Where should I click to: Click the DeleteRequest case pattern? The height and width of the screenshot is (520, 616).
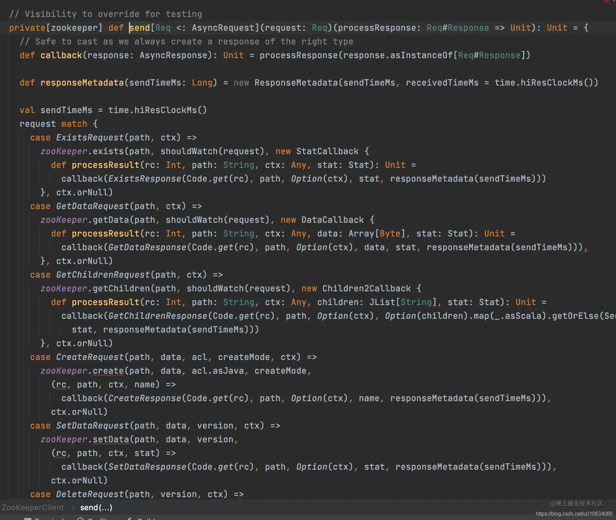click(x=90, y=494)
